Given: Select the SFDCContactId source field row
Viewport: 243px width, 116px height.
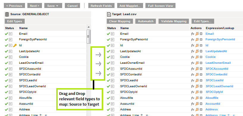Looking at the screenshot, I should tap(45, 74).
